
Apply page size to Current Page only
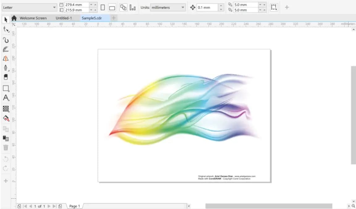133,7
